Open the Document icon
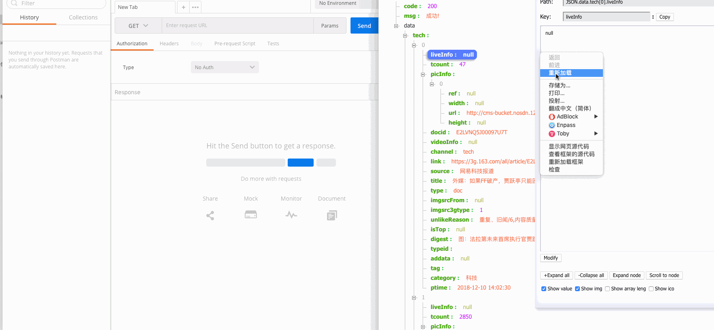This screenshot has width=714, height=330. coord(331,216)
